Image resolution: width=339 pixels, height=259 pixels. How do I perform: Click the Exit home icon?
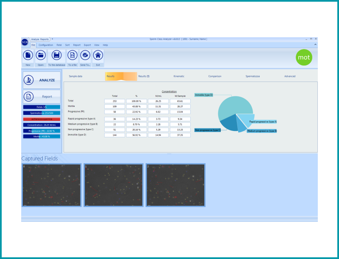(98, 55)
